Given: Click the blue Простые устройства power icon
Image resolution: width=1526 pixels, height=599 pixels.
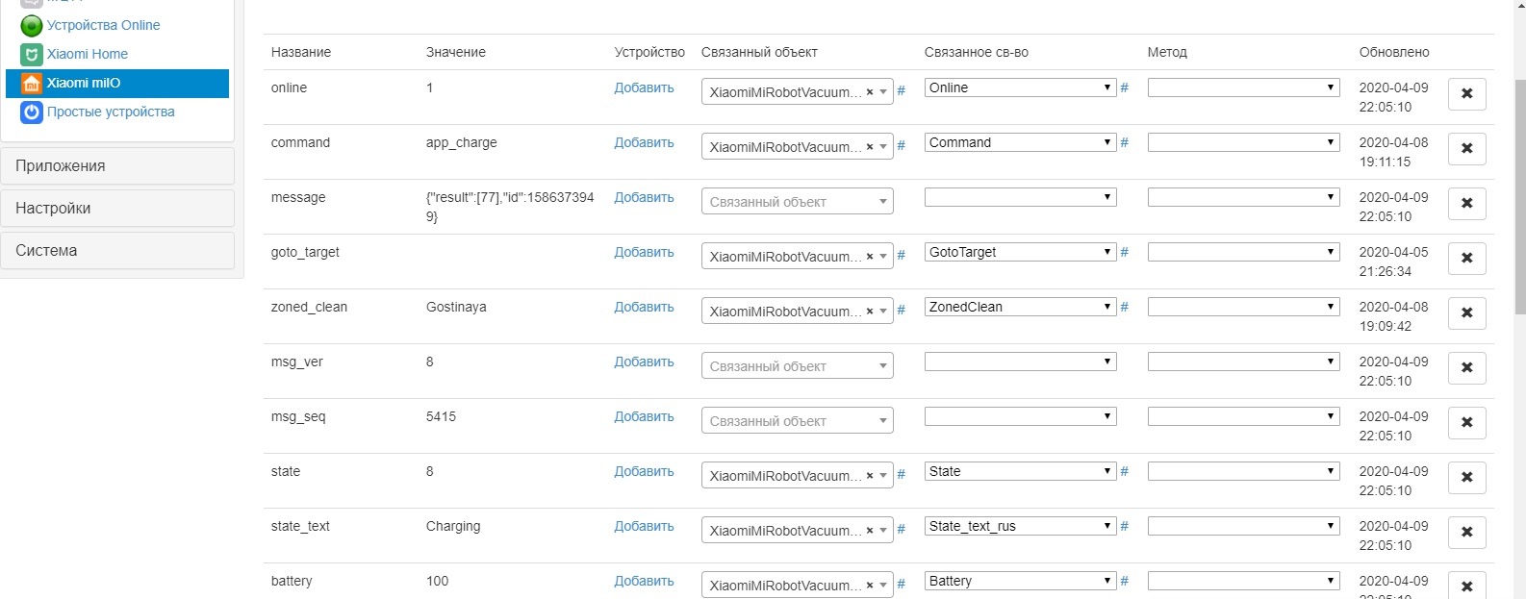Looking at the screenshot, I should click(x=32, y=112).
